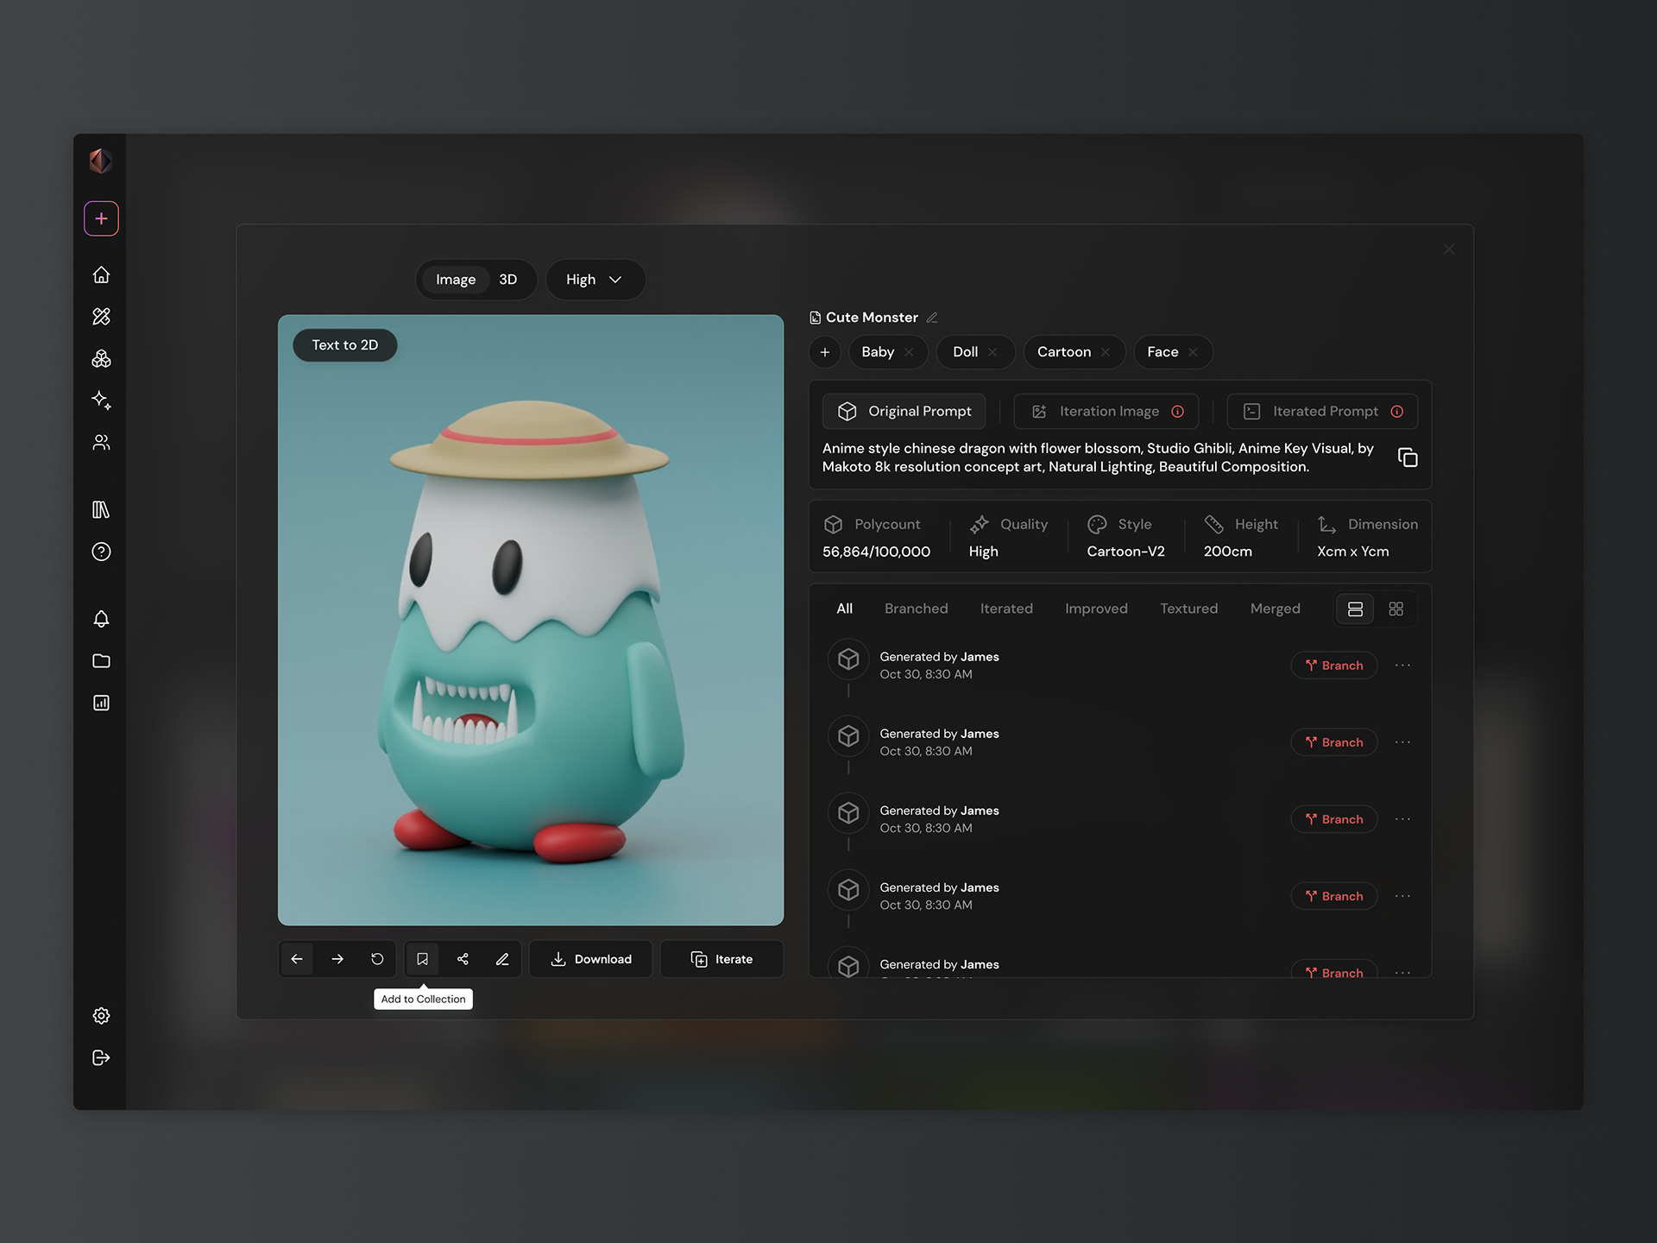
Task: Switch to grid view layout
Action: [x=1396, y=609]
